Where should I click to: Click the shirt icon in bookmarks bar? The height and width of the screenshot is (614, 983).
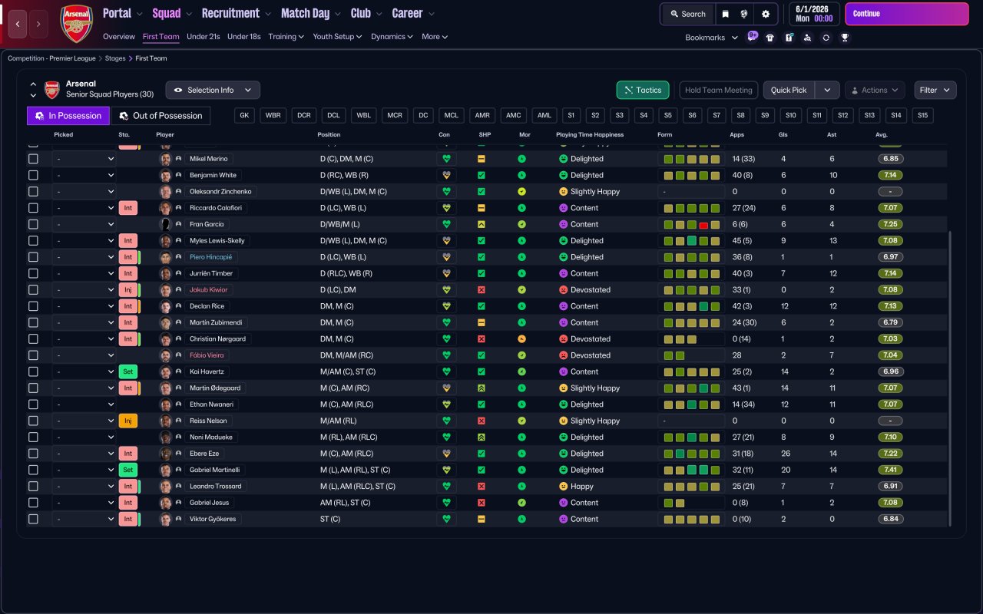pyautogui.click(x=770, y=38)
